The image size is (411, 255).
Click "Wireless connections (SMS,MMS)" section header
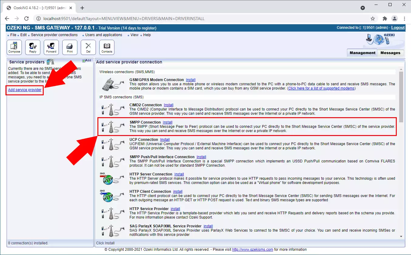click(127, 72)
